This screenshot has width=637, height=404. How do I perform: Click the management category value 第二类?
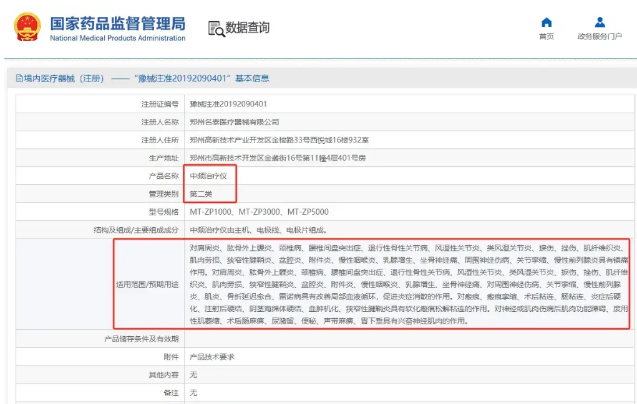[x=201, y=194]
